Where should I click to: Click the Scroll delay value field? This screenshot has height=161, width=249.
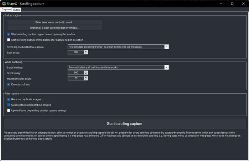(x=76, y=73)
